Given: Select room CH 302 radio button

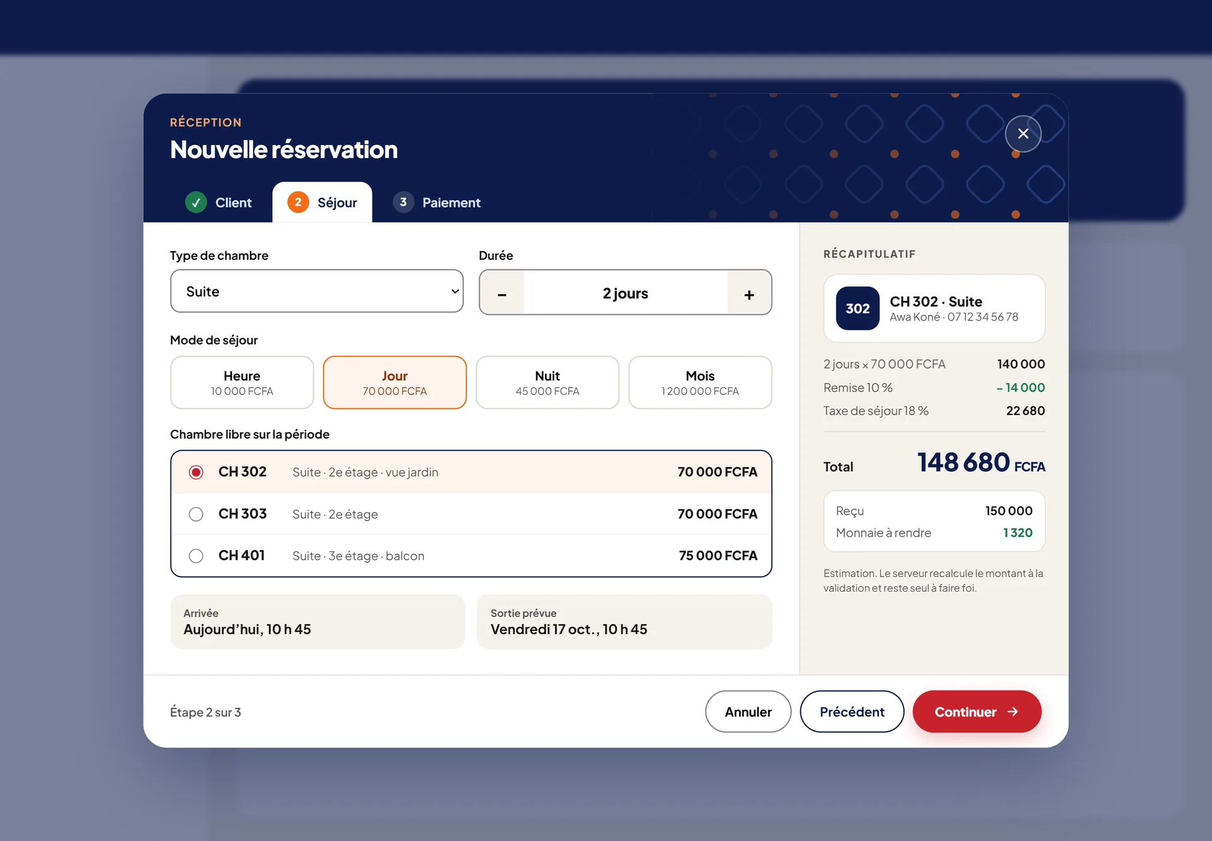Looking at the screenshot, I should pyautogui.click(x=196, y=472).
